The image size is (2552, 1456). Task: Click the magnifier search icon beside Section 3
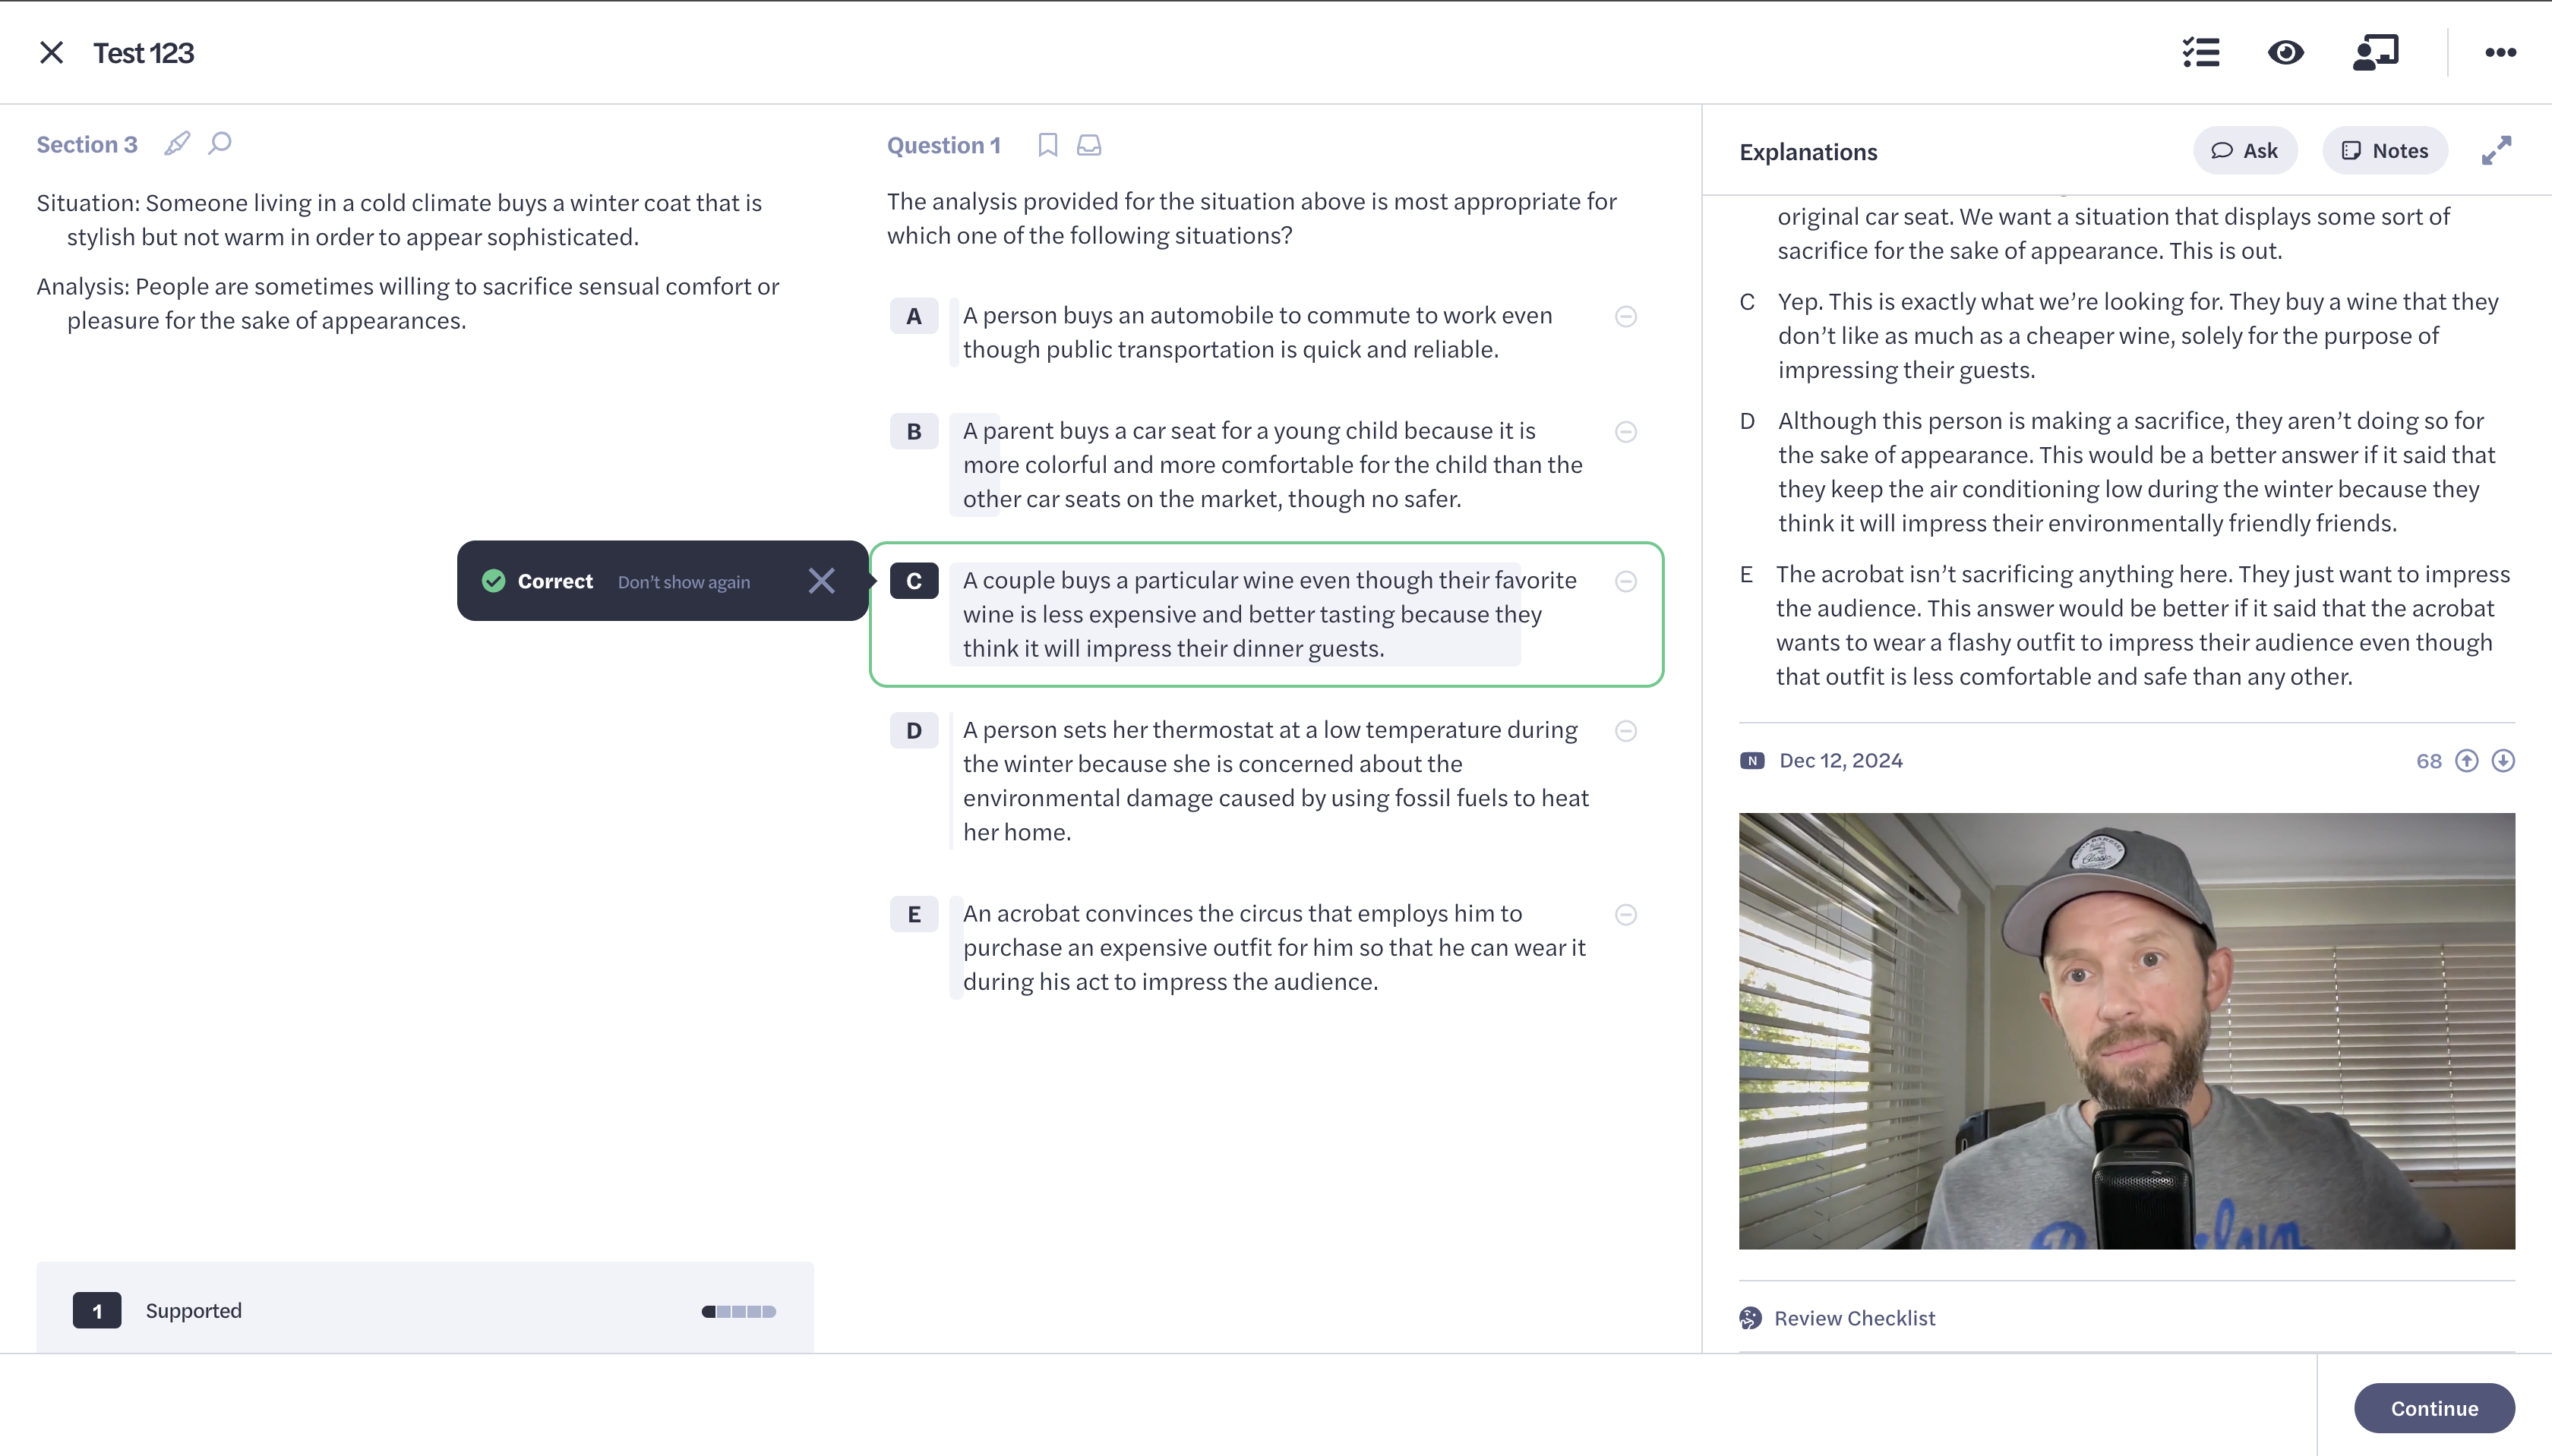[x=220, y=144]
